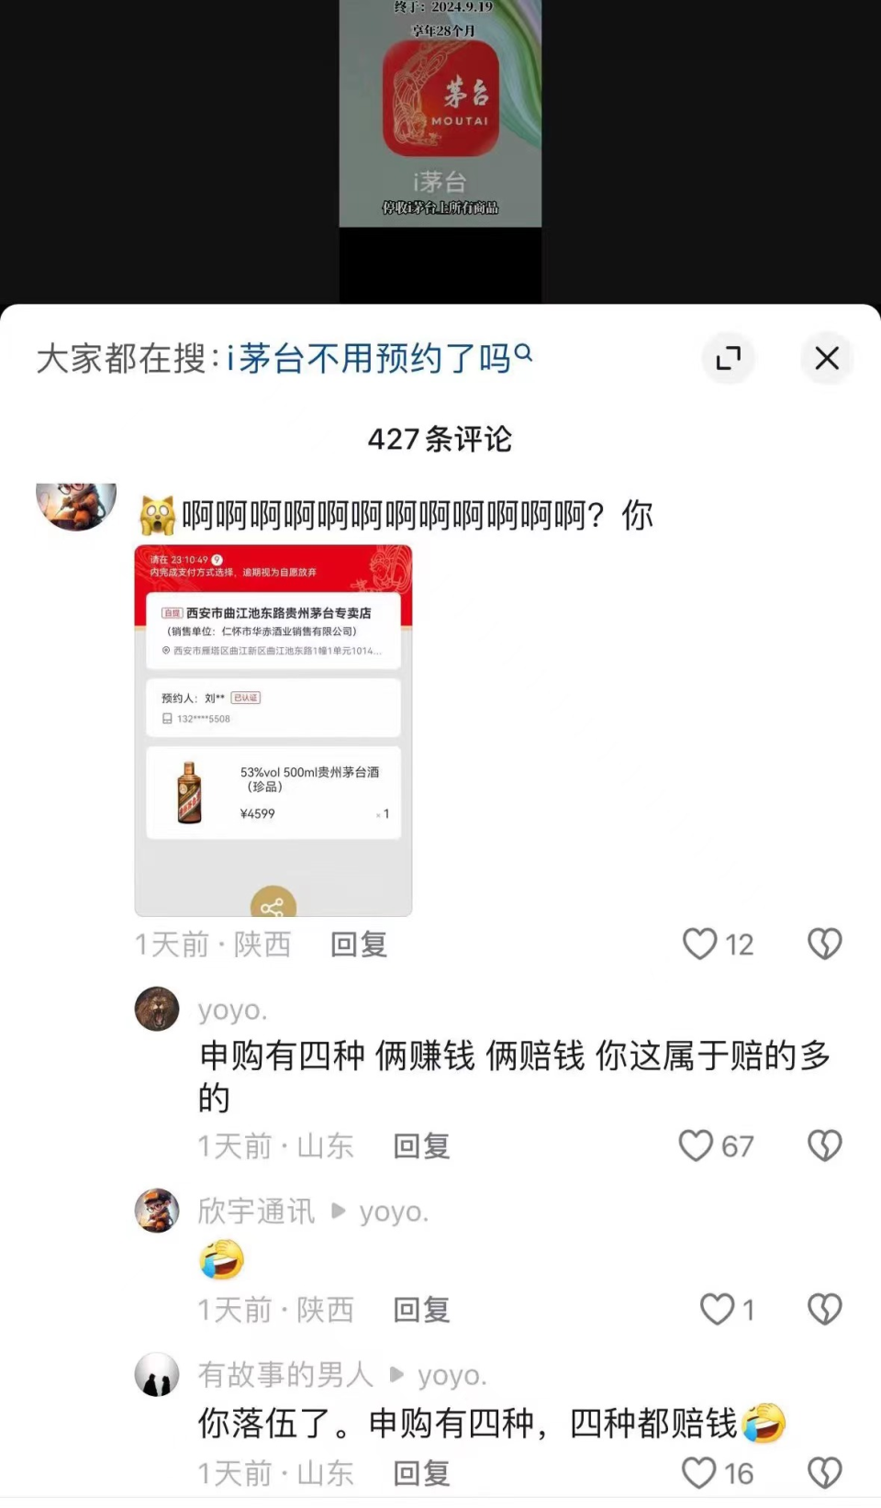Dislike 有故事的男人's reply
Image resolution: width=881 pixels, height=1508 pixels.
pyautogui.click(x=824, y=1473)
